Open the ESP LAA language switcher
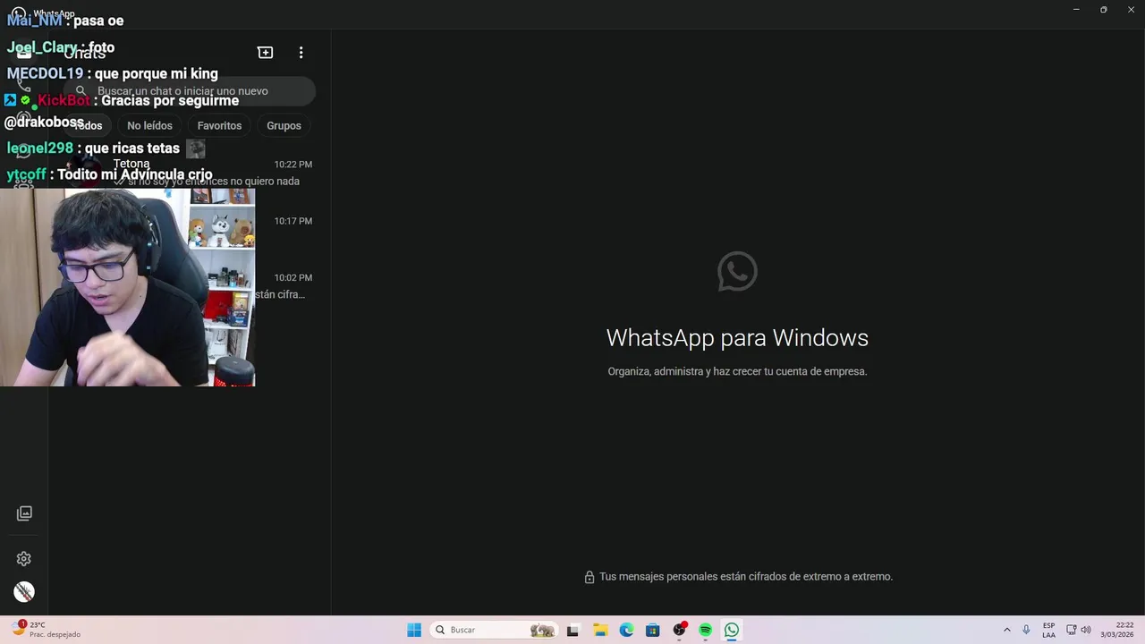 1048,630
